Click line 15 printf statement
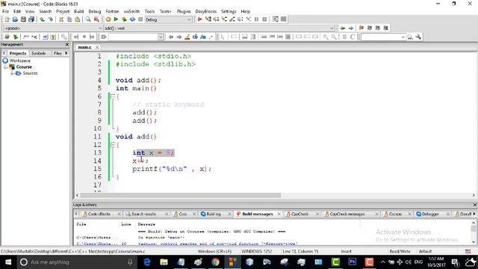This screenshot has height=269, width=478. click(x=172, y=169)
